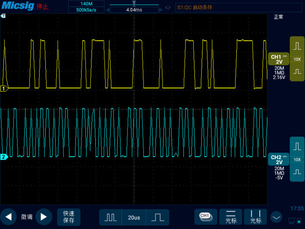Screen dimensions: 305x229
Task: Toggle the CH1 10X probe setting
Action: tap(297, 59)
